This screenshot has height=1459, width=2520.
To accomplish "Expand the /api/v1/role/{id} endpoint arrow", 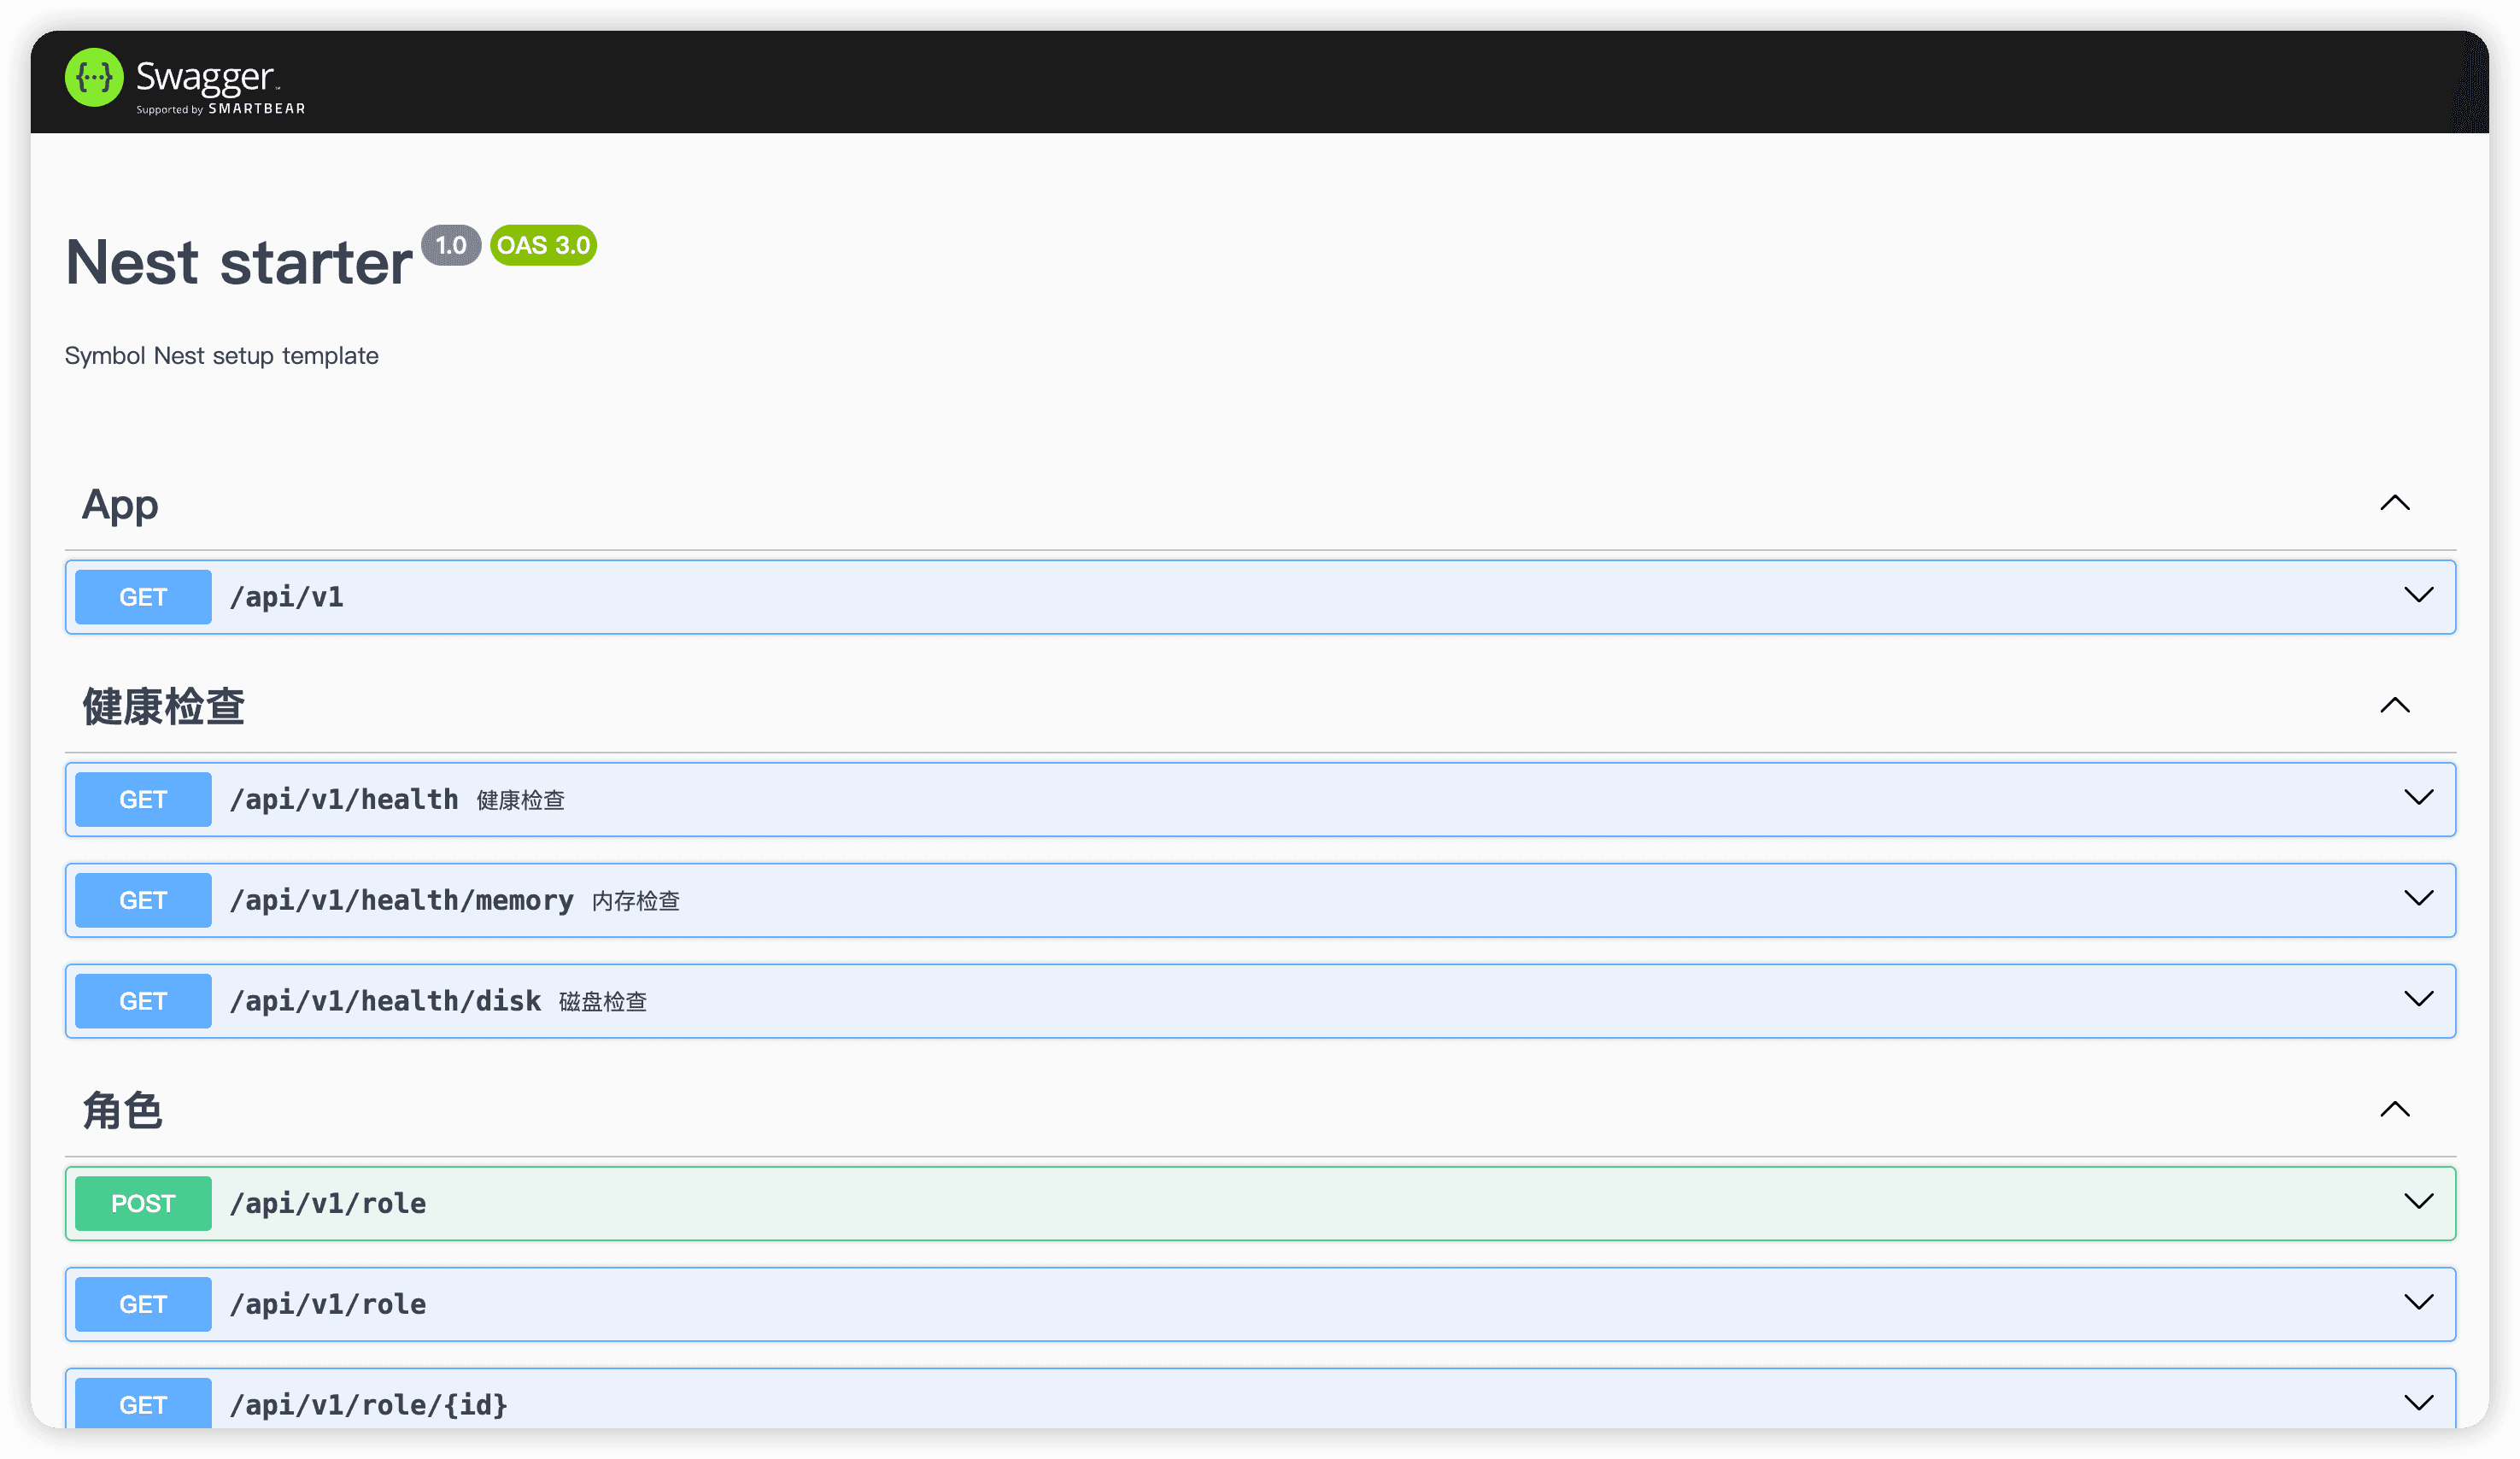I will click(2418, 1403).
